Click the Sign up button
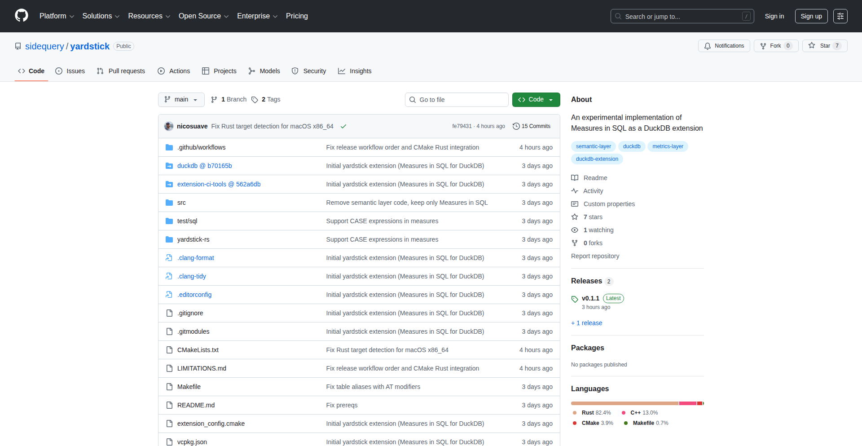 (x=811, y=16)
